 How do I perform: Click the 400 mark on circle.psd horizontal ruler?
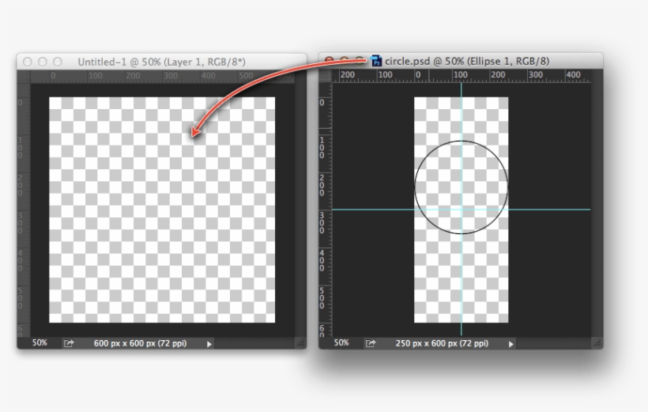(x=573, y=74)
